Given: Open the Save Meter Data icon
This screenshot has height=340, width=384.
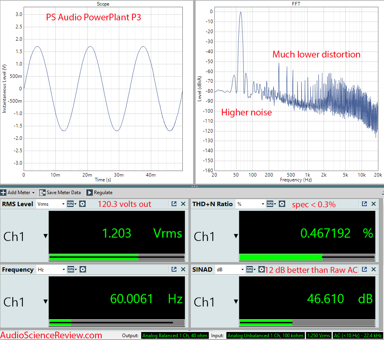Looking at the screenshot, I should coord(42,193).
